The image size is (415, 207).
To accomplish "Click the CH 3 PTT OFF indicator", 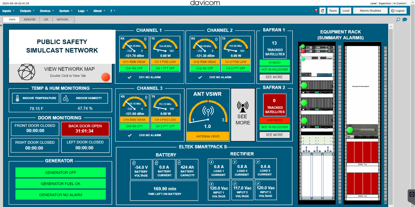I will [166, 126].
